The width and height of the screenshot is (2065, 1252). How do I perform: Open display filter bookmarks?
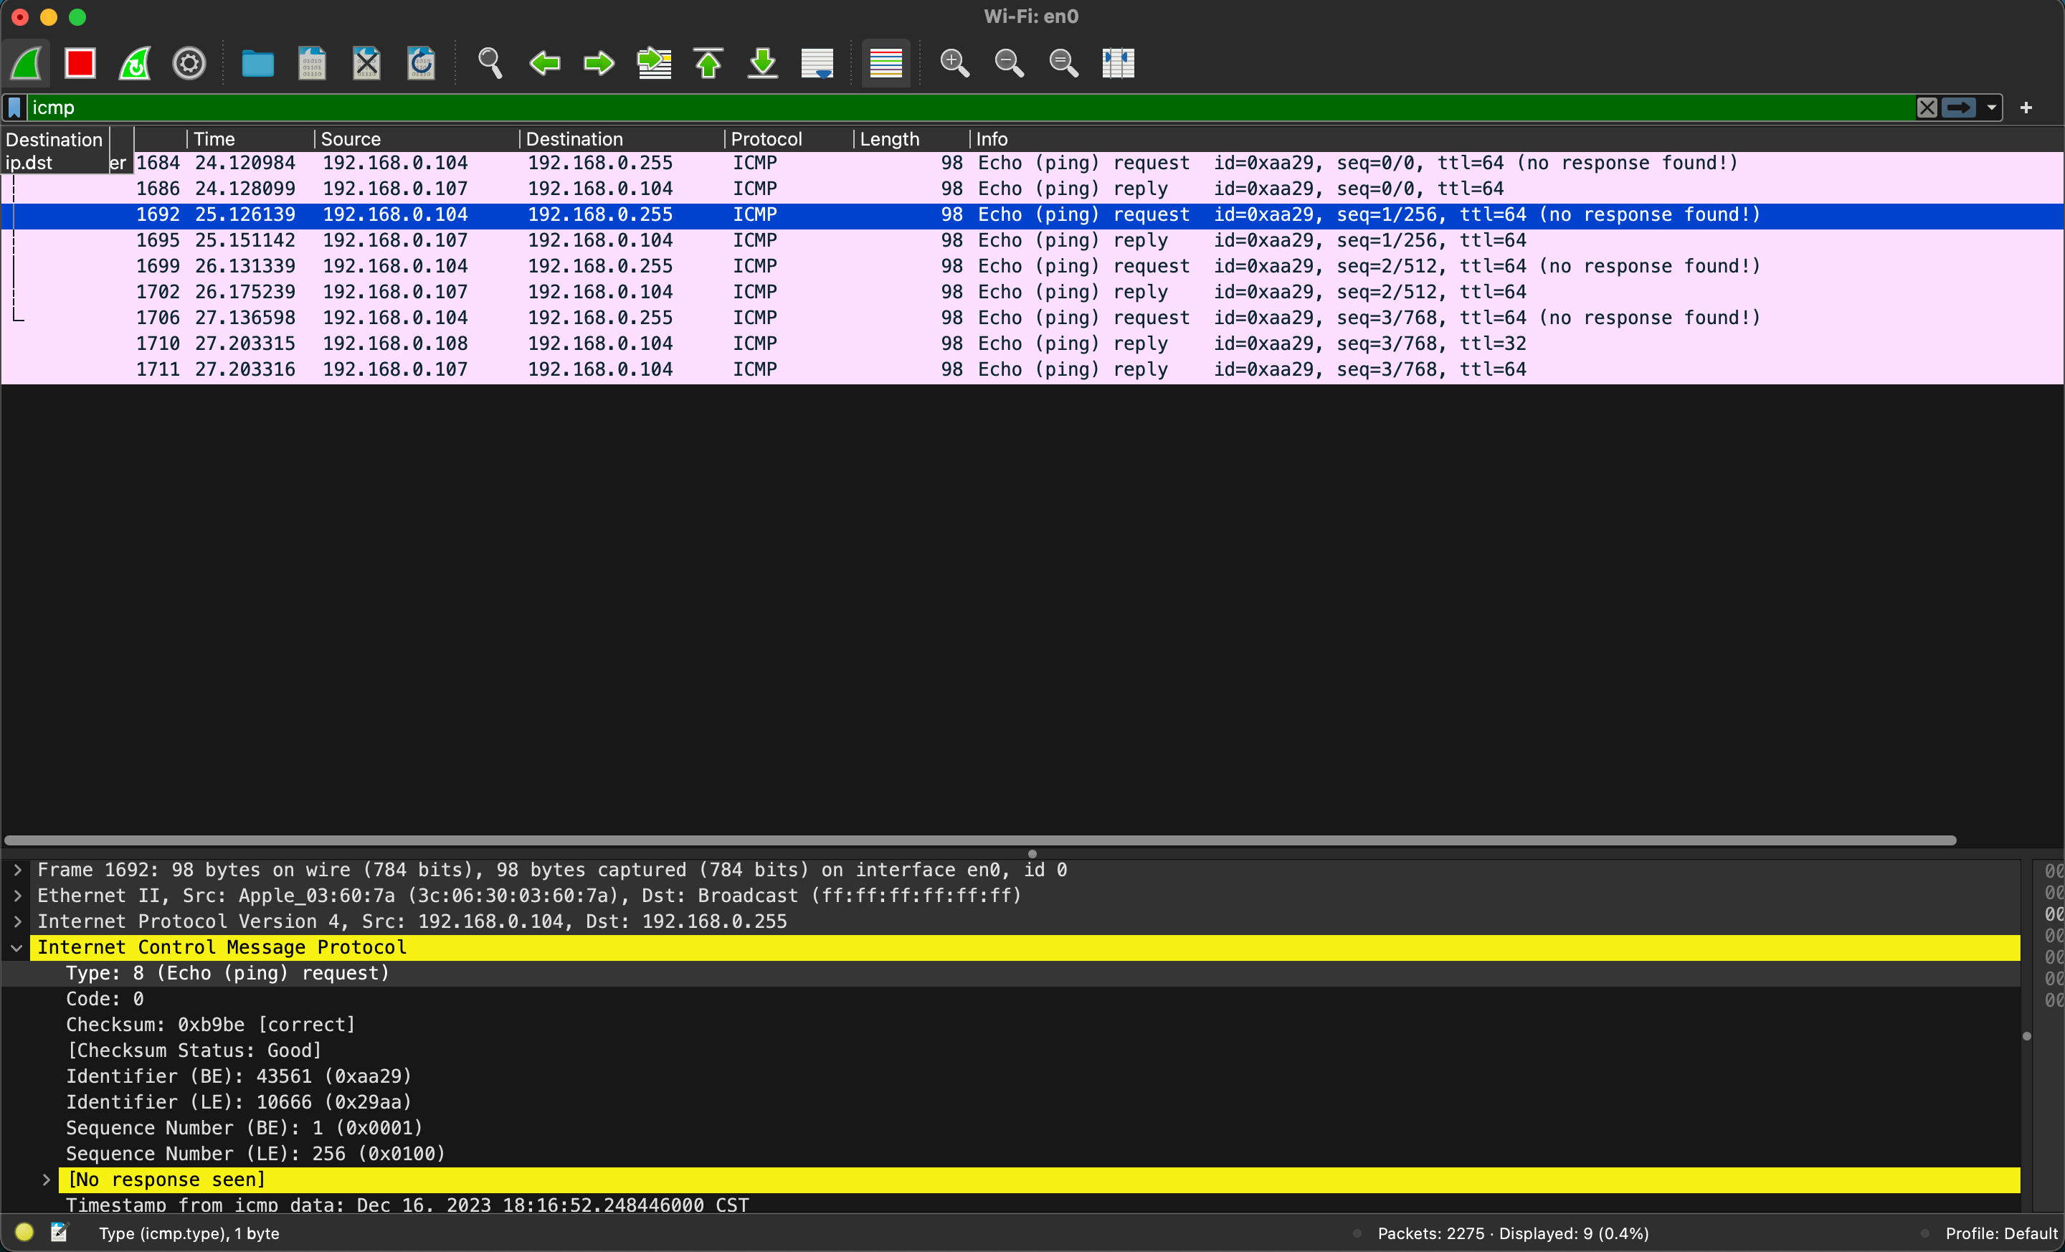point(14,108)
